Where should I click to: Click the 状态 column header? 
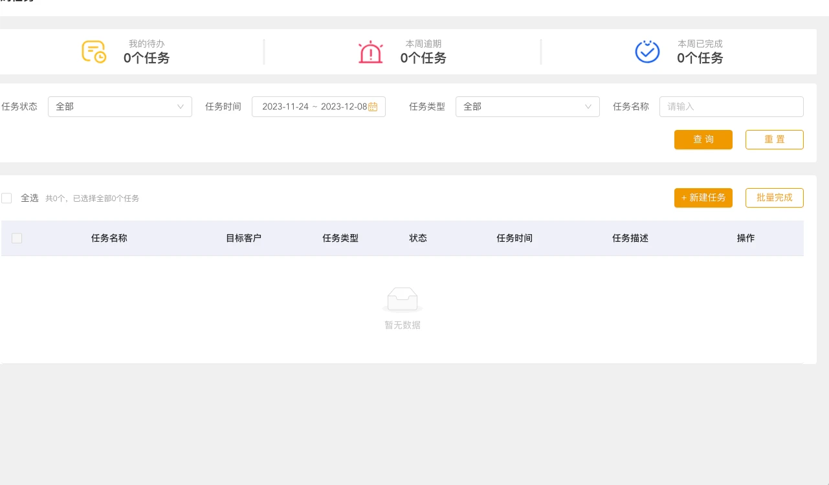point(418,238)
